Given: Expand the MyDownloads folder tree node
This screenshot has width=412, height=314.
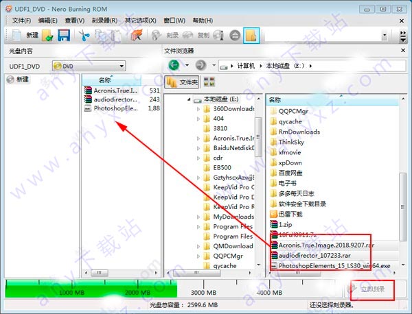Looking at the screenshot, I should pos(198,217).
